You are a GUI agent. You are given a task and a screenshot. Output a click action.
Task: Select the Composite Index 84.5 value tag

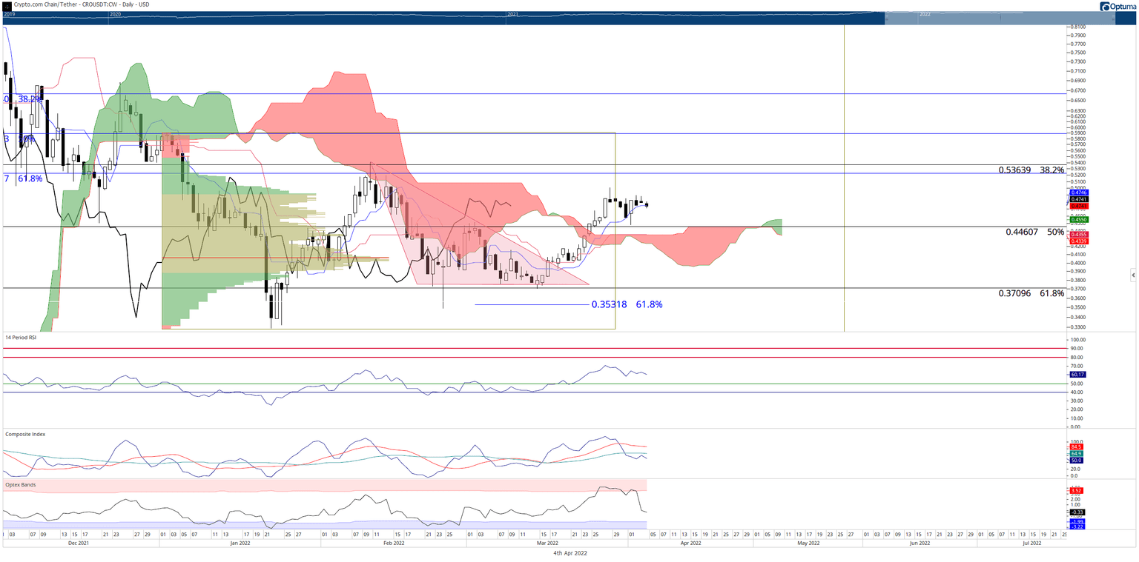(x=1077, y=446)
